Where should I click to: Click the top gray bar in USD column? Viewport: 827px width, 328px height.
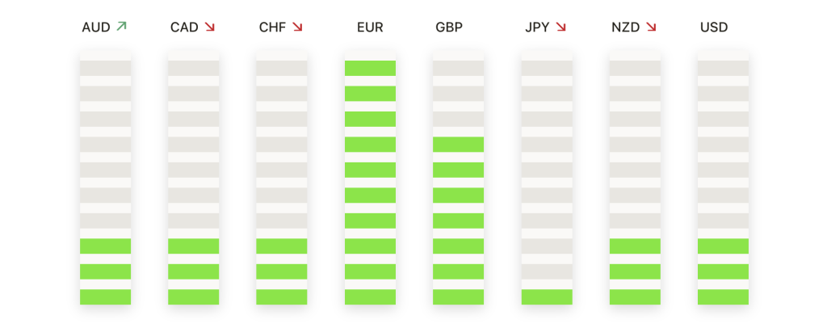pos(723,68)
